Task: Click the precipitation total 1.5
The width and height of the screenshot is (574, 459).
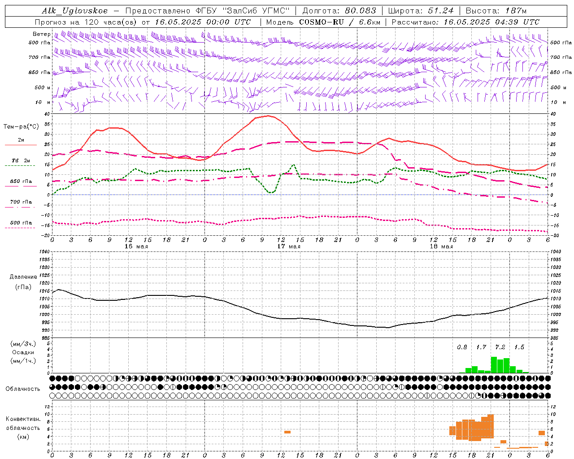Action: click(x=519, y=347)
